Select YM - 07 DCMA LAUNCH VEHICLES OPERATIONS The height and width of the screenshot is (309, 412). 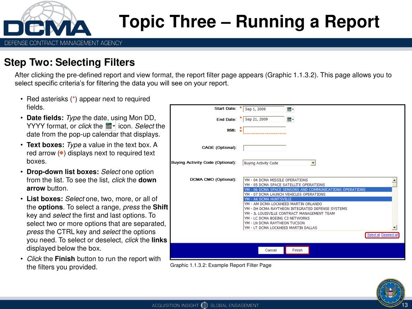[x=317, y=194]
